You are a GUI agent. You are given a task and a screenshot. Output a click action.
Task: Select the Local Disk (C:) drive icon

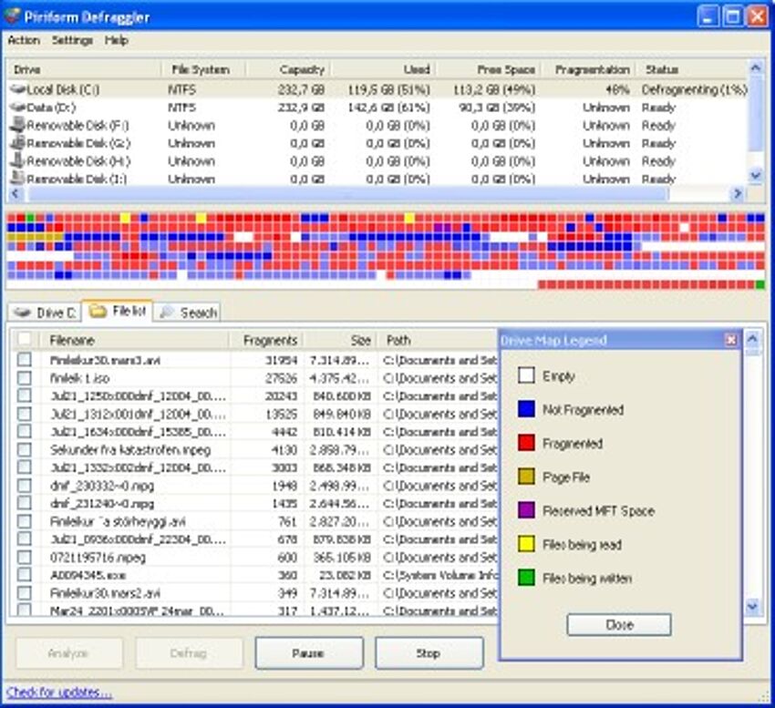[18, 89]
